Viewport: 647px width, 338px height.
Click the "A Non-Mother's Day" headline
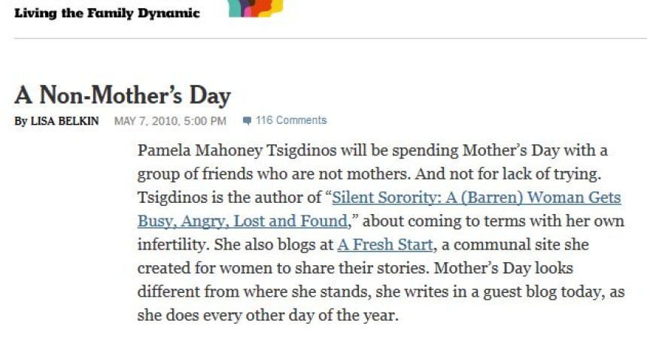tap(123, 95)
